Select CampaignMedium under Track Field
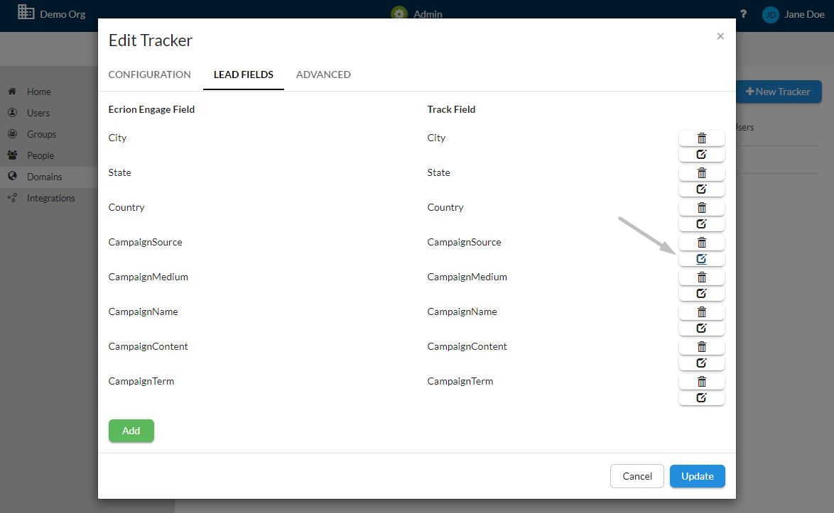The height and width of the screenshot is (513, 834). click(x=467, y=277)
